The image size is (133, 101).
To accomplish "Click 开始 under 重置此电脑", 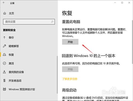I will [70, 42].
